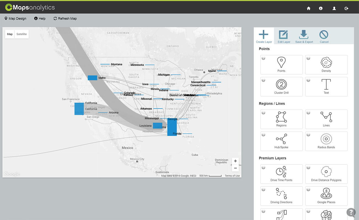Image resolution: width=359 pixels, height=220 pixels.
Task: Click the Montana map label
Action: pyautogui.click(x=116, y=64)
